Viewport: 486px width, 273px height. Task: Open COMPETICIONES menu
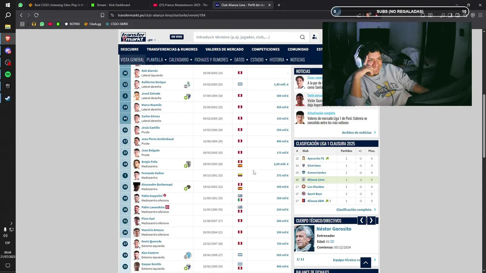click(x=265, y=49)
